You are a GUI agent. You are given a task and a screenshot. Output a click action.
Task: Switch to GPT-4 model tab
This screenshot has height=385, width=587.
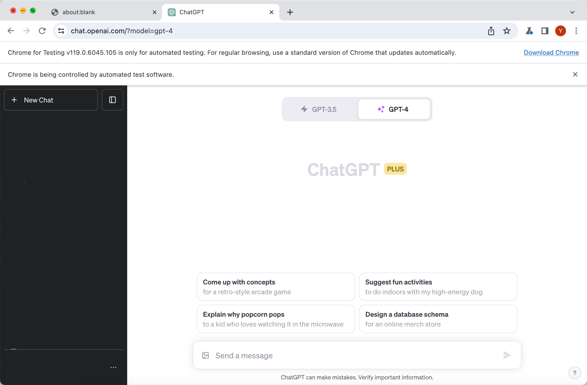393,109
